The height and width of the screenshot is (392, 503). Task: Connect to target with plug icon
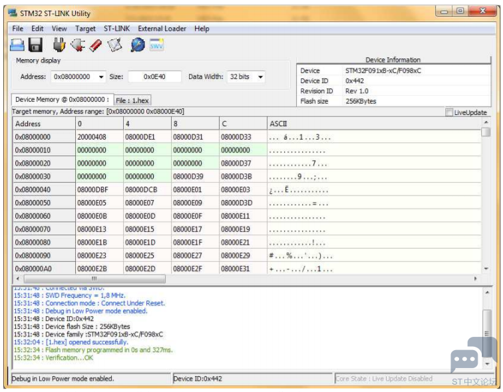59,45
